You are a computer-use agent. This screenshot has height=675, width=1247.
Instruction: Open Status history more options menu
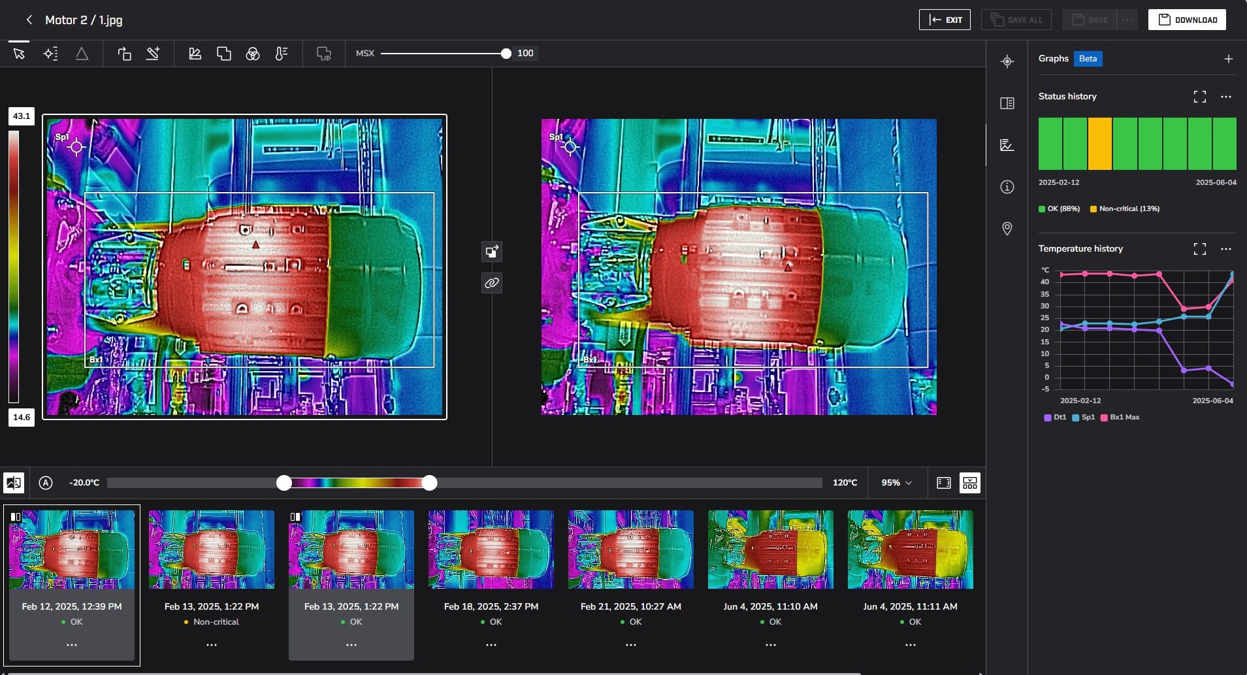click(x=1225, y=97)
